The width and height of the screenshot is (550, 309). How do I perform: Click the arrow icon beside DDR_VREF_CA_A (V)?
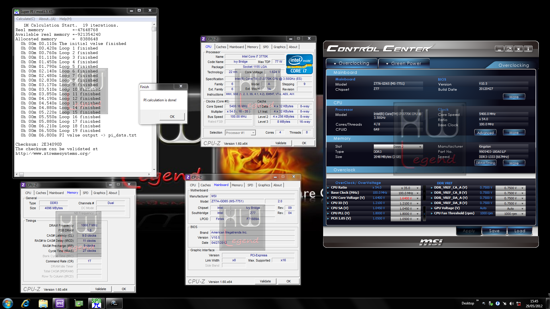click(x=431, y=188)
